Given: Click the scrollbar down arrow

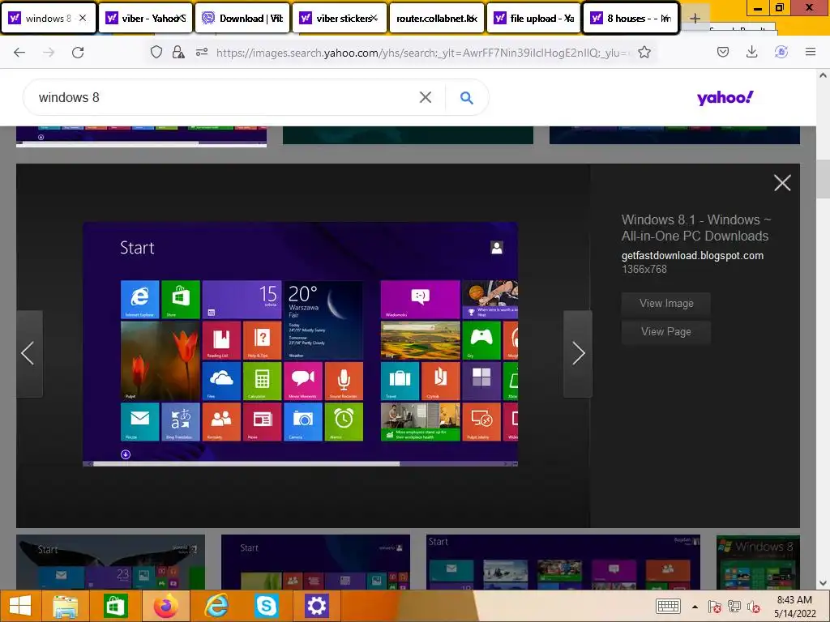Looking at the screenshot, I should tap(824, 583).
